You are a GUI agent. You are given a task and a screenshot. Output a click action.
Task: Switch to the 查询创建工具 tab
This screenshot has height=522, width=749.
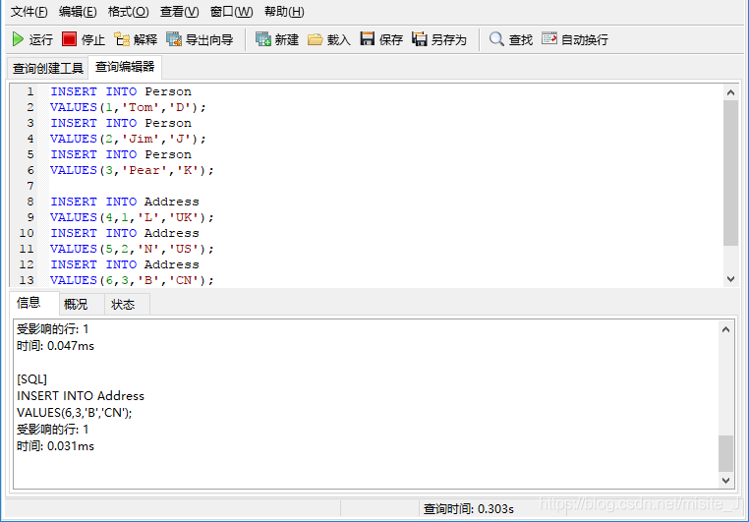point(48,68)
